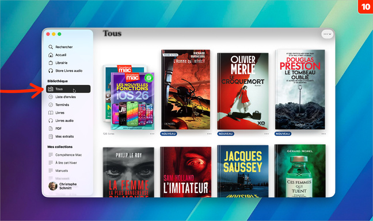Open options menu for Le Tombeau oublié

tap(323, 134)
